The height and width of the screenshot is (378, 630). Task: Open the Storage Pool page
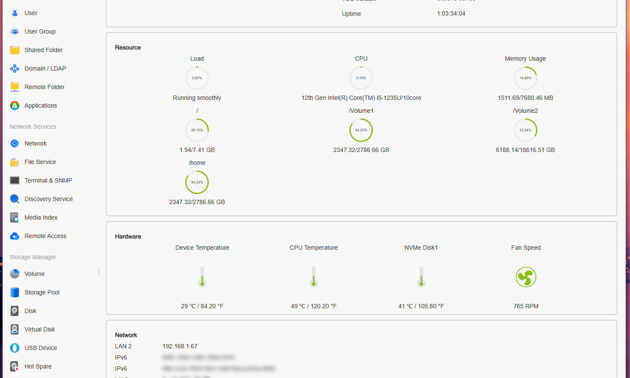(42, 292)
